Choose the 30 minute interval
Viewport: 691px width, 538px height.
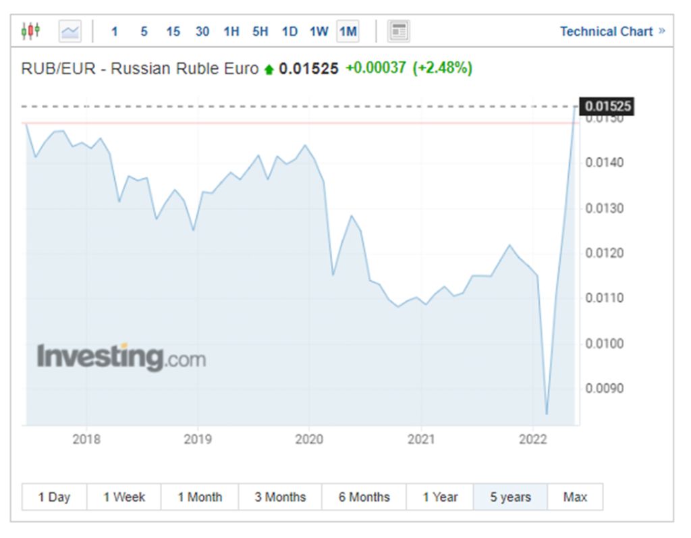[x=202, y=32]
